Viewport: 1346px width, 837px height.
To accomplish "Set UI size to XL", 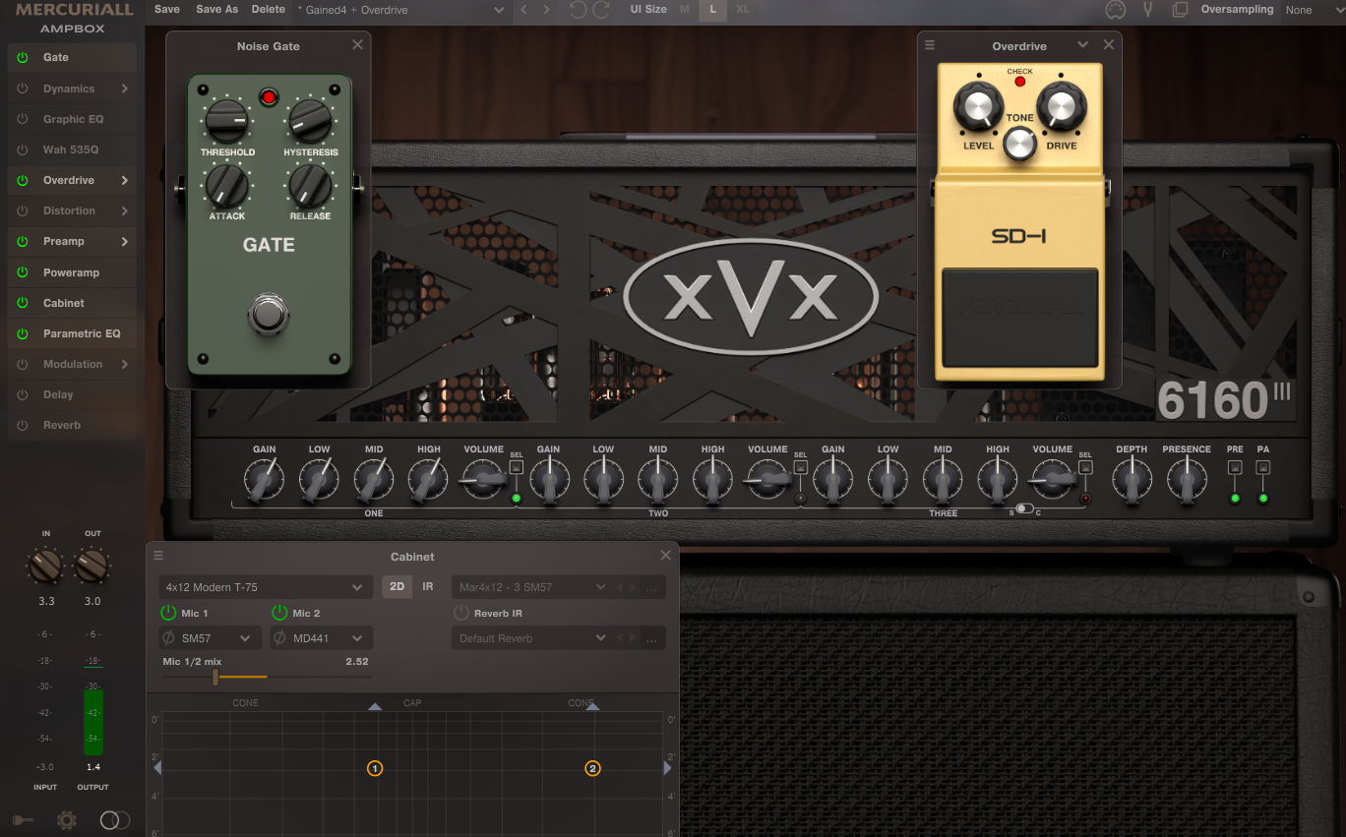I will point(742,10).
